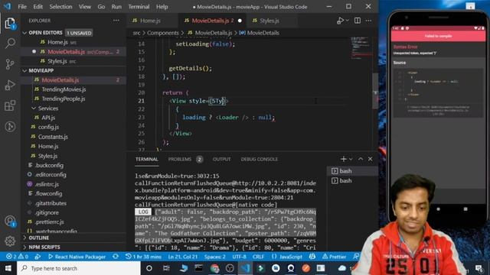Maximize the terminal panel size
Viewport: 490px width, 275px height.
pos(361,159)
